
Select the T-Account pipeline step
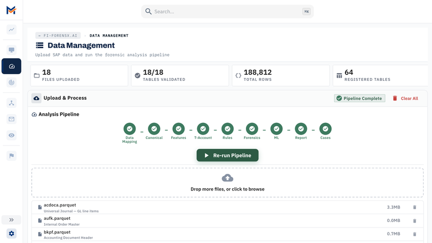(203, 131)
